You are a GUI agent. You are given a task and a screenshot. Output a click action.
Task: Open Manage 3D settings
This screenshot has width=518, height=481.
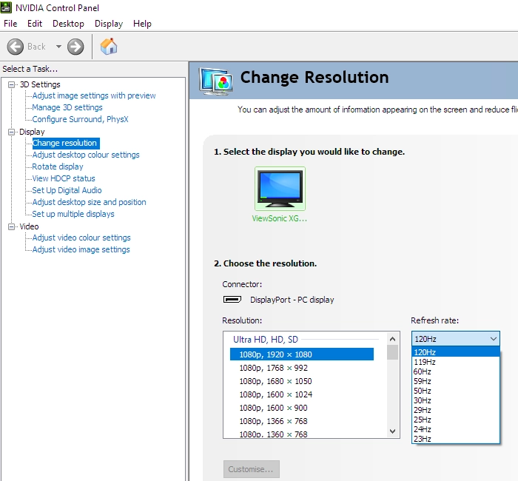pyautogui.click(x=67, y=107)
